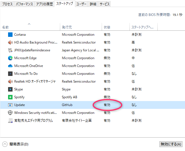Image resolution: width=185 pixels, height=151 pixels.
Task: Click the Microsoft To Do icon
Action: [10, 74]
